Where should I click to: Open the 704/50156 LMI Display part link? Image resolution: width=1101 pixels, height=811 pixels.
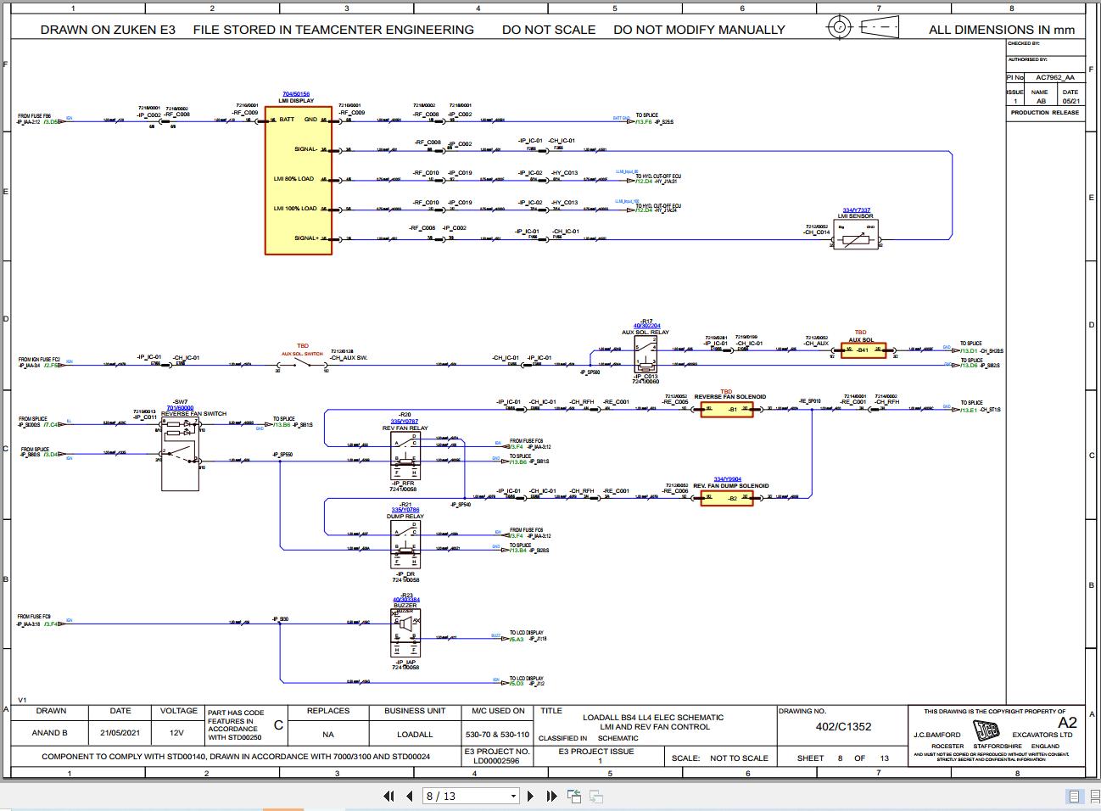(296, 94)
